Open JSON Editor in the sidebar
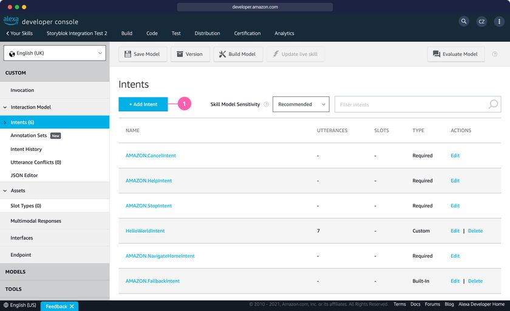Image resolution: width=510 pixels, height=311 pixels. [x=24, y=175]
